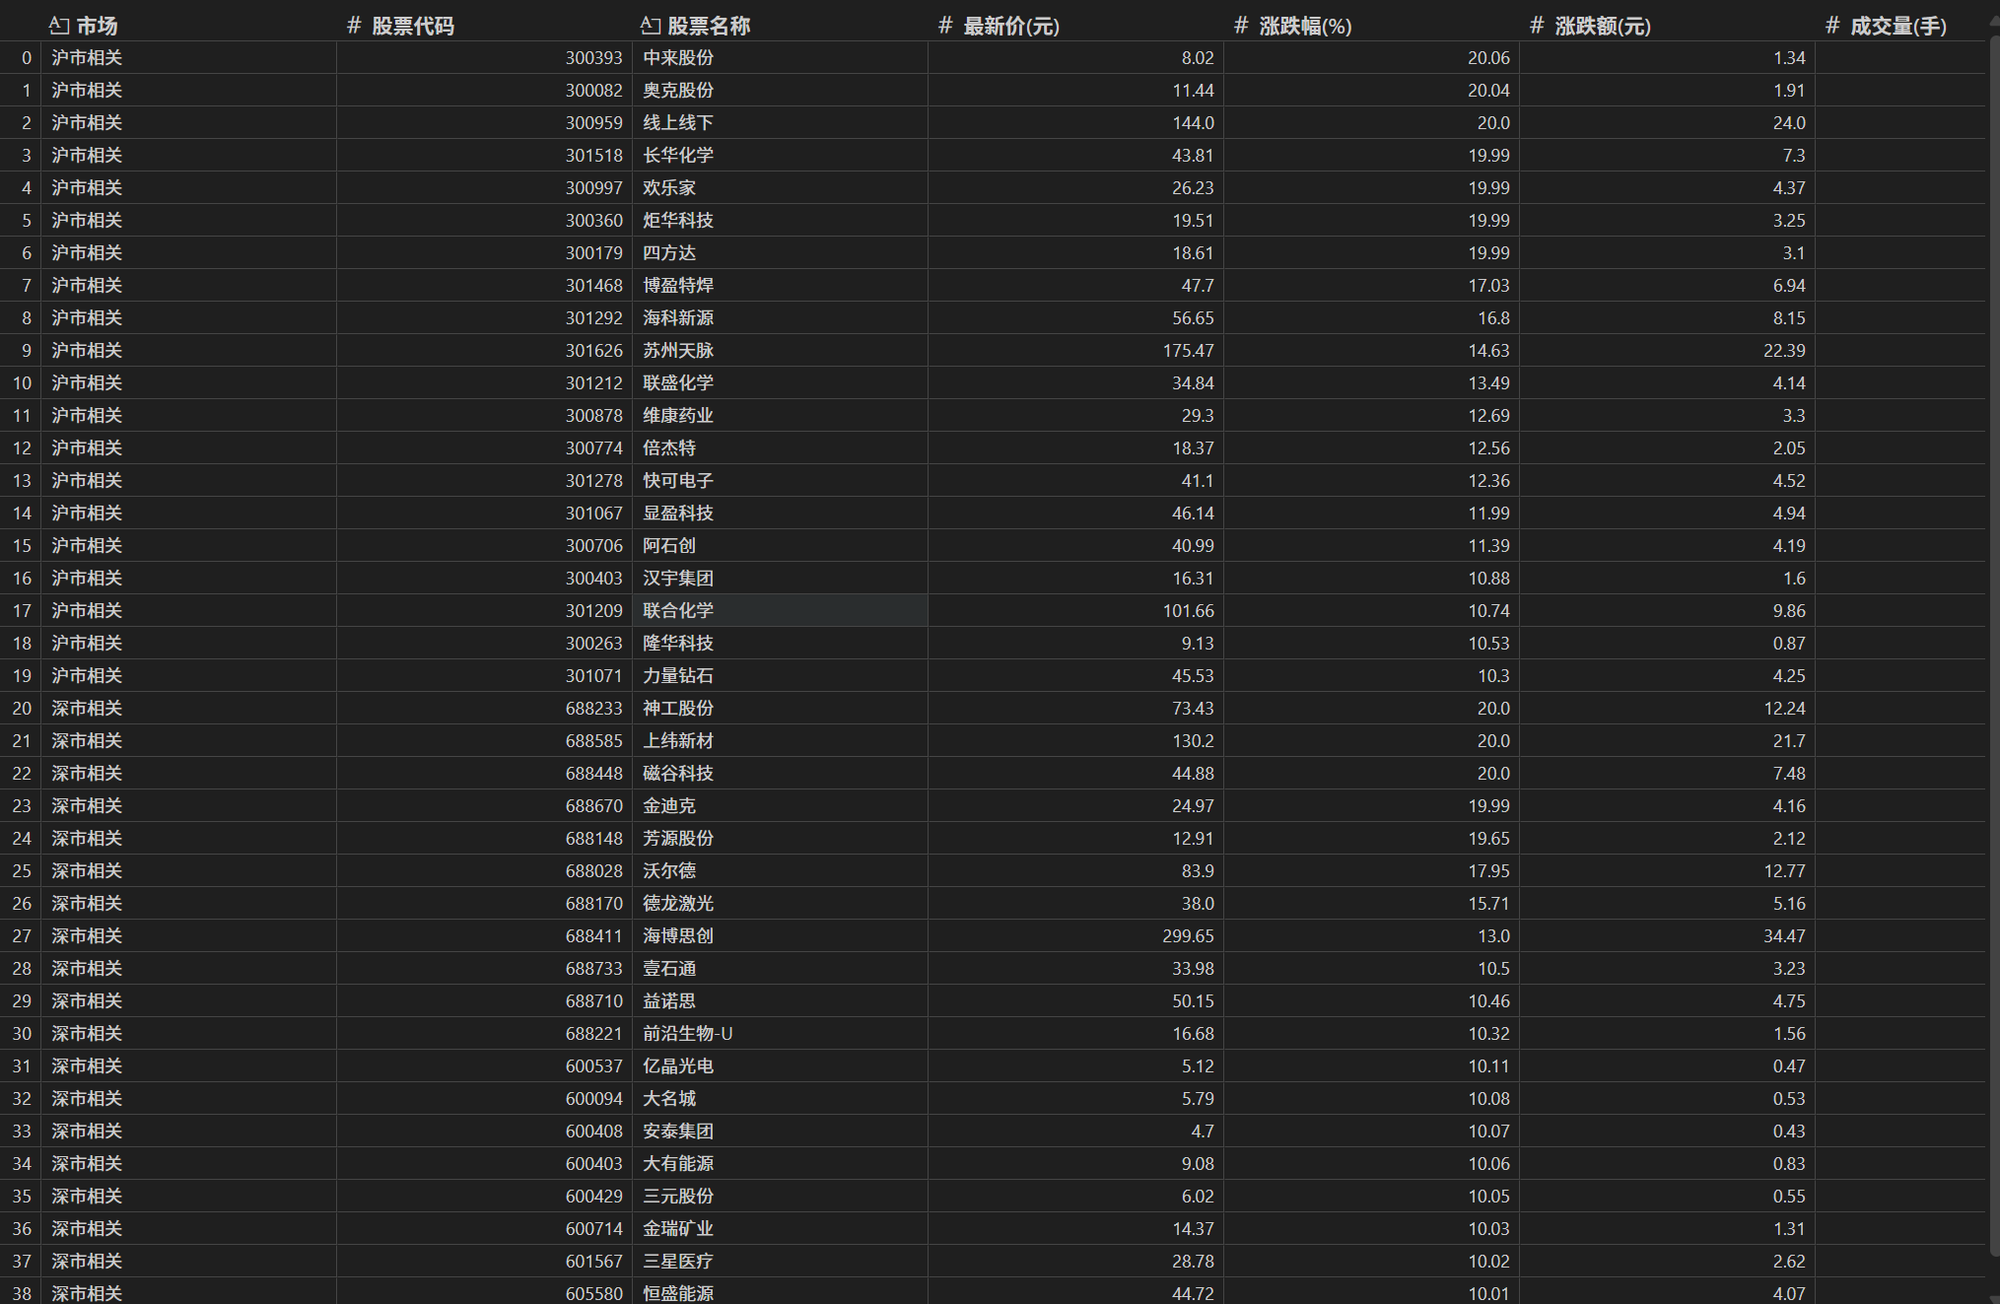This screenshot has width=2000, height=1304.
Task: Sort by the 涨跌幅(%) column header
Action: coord(1305,26)
